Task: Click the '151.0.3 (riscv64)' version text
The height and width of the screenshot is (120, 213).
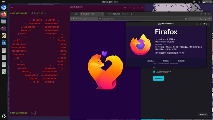Action: 162,39
